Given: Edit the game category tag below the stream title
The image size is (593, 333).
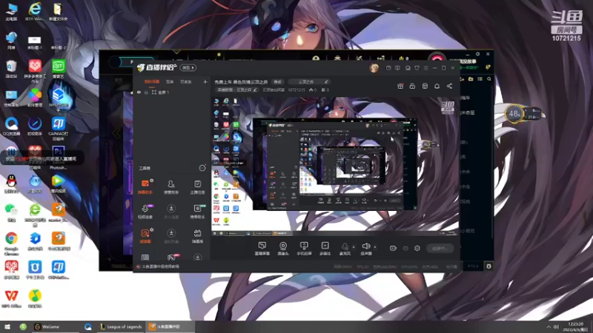Looking at the screenshot, I should click(x=236, y=90).
